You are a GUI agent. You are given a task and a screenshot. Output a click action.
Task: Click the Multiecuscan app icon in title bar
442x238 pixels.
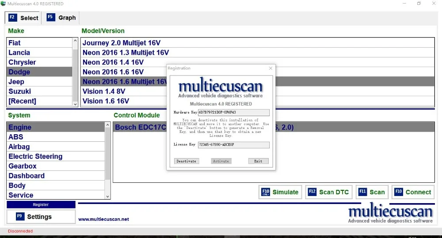point(3,4)
